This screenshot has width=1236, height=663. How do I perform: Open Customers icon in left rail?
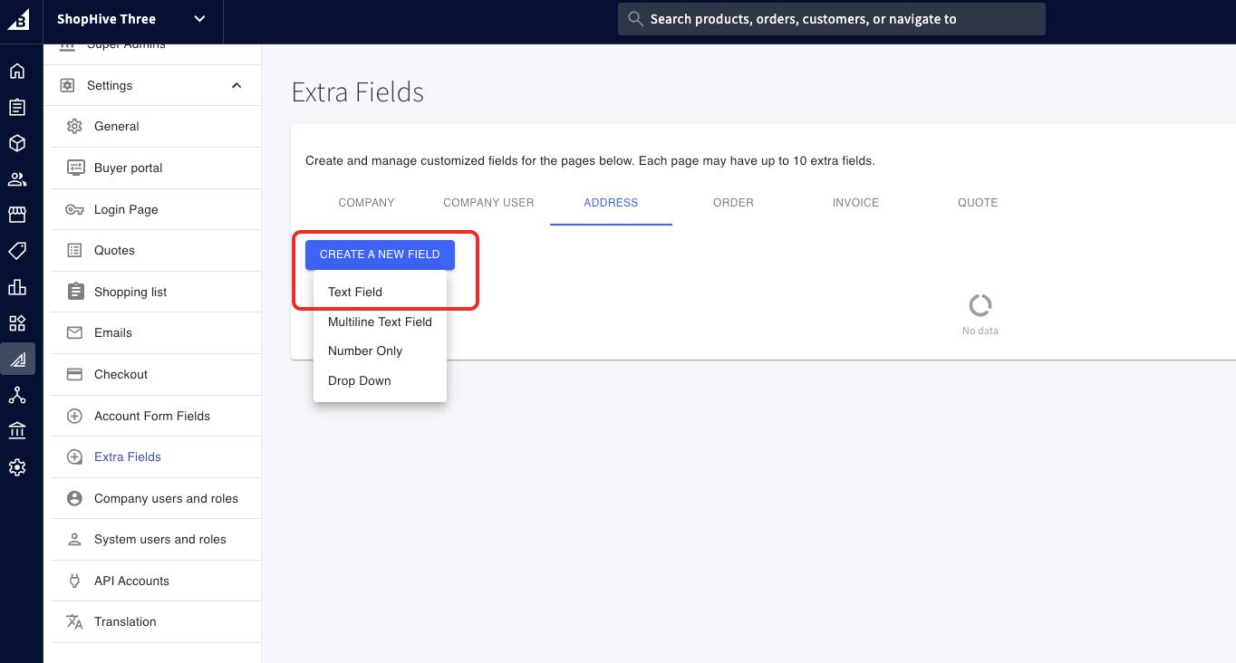pos(17,179)
